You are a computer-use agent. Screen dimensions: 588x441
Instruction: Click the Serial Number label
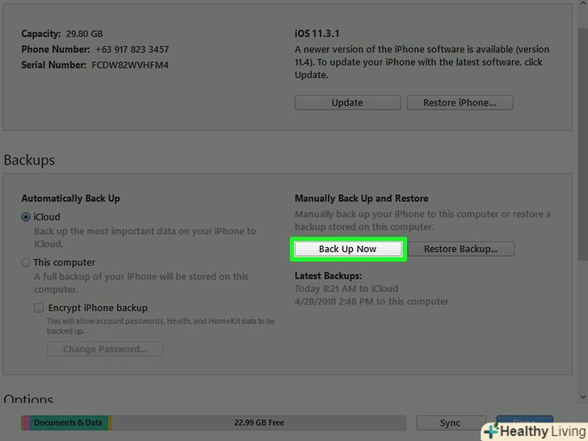53,65
